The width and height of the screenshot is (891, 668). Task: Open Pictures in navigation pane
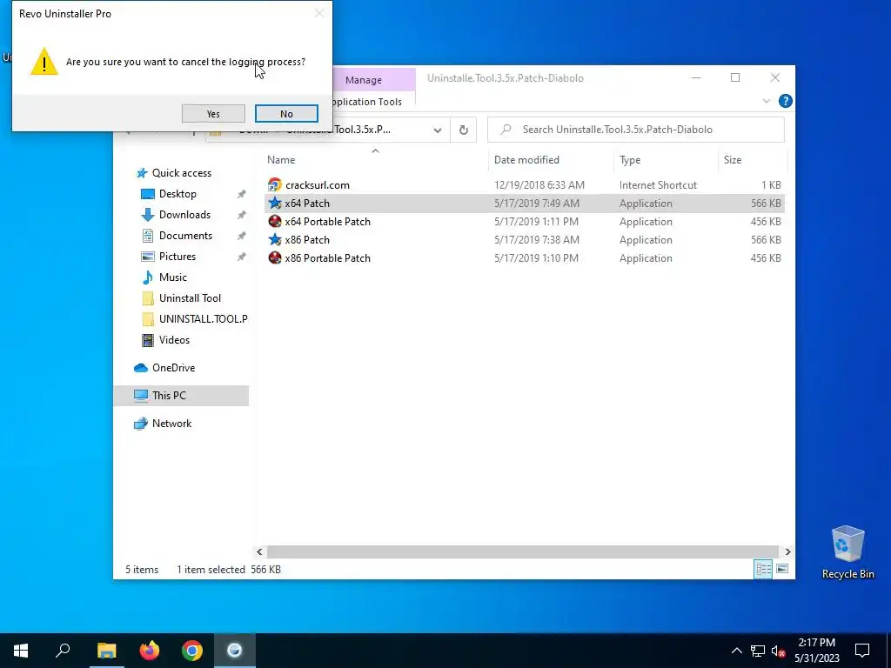click(x=178, y=257)
